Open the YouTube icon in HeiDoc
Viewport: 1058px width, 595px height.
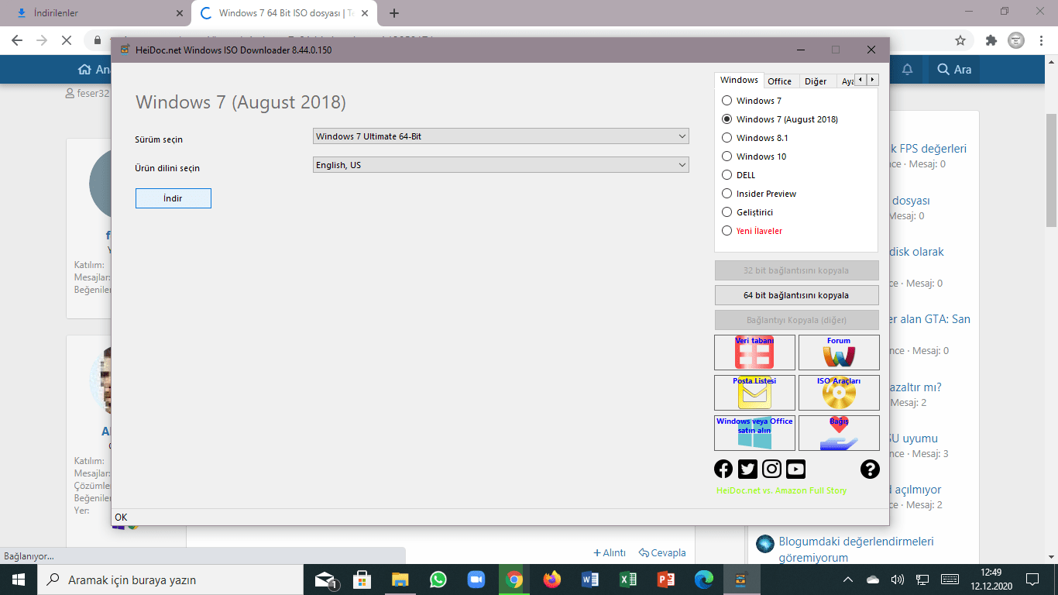pyautogui.click(x=795, y=469)
